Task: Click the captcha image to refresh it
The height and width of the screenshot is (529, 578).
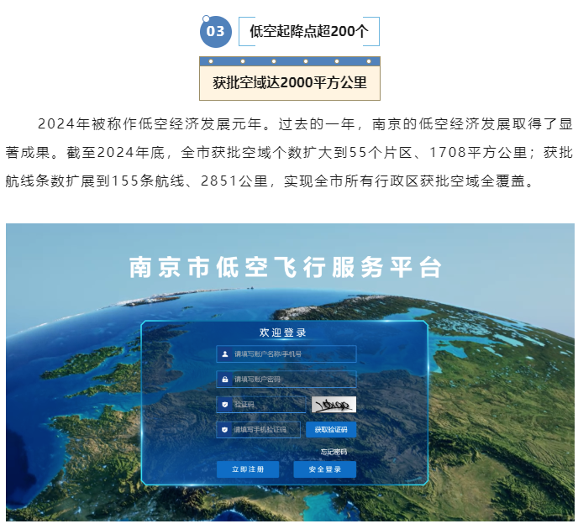Action: (334, 405)
